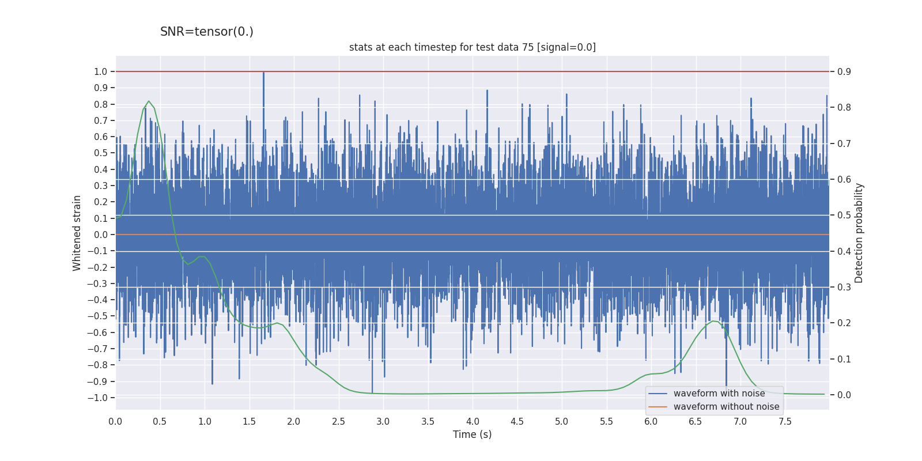Click the orange legend line swatch
The height and width of the screenshot is (461, 922).
coord(658,407)
